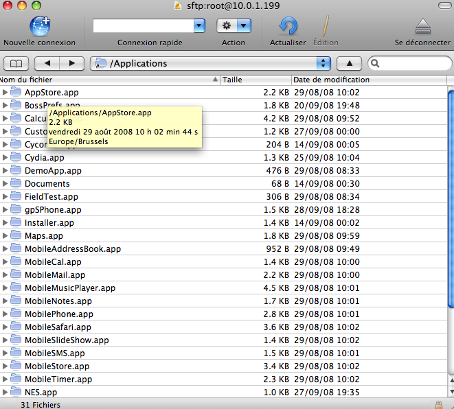Go forward with the right arrow button
Screen dimensions: 454x409
coord(72,63)
